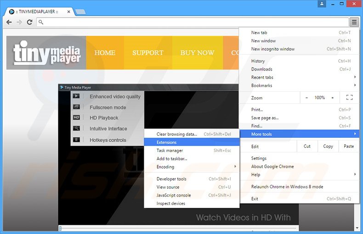Image resolution: width=363 pixels, height=234 pixels.
Task: Expand the Bookmarks submenu arrow
Action: pyautogui.click(x=355, y=85)
